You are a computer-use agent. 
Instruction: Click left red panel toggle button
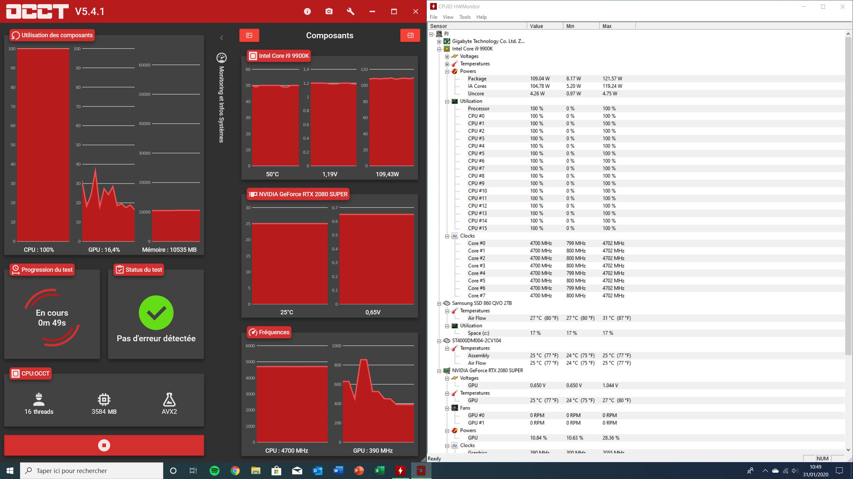(249, 35)
